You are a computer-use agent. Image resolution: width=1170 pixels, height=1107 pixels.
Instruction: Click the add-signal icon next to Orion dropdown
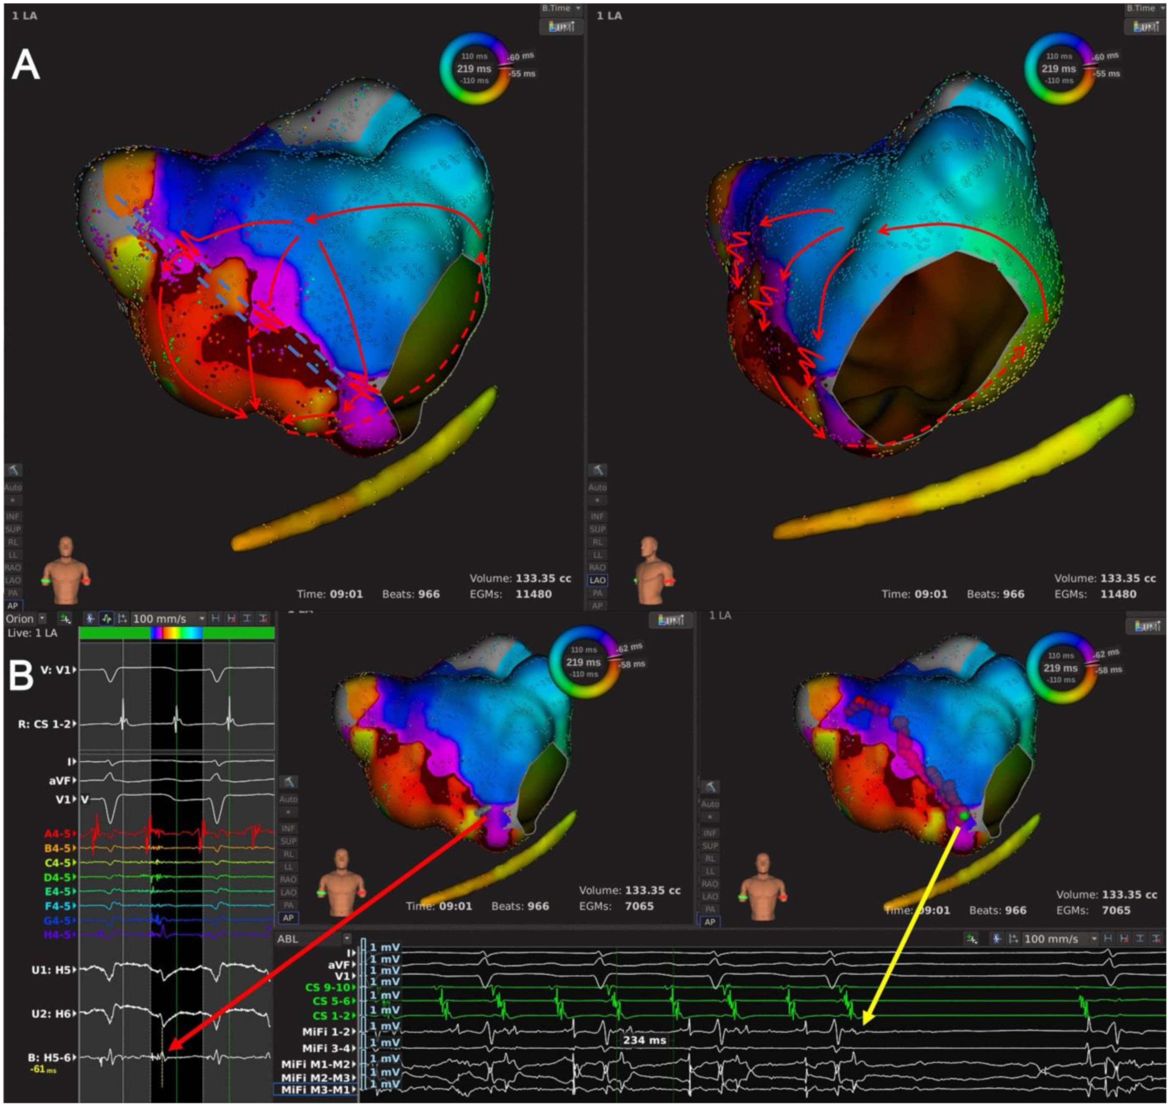pos(64,618)
